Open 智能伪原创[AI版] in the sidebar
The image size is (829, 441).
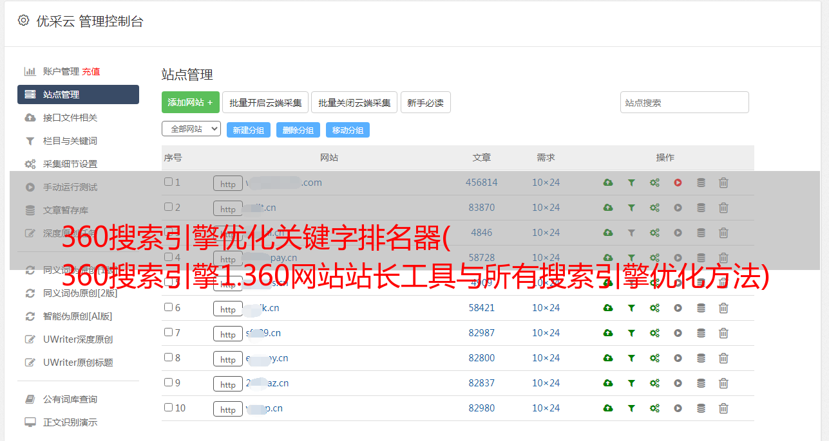pos(78,316)
